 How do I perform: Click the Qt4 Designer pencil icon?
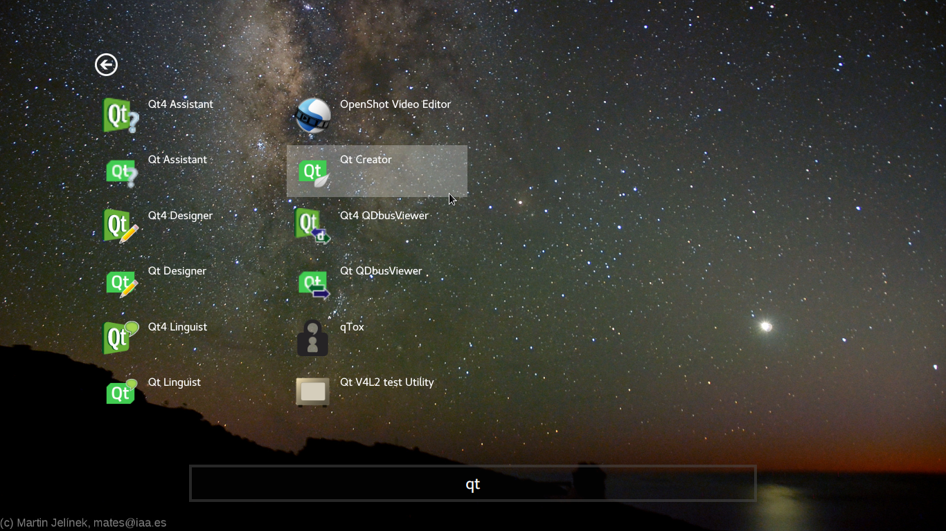121,227
